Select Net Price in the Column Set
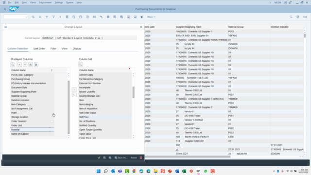Image resolution: width=311 pixels, height=175 pixels. 105,117
